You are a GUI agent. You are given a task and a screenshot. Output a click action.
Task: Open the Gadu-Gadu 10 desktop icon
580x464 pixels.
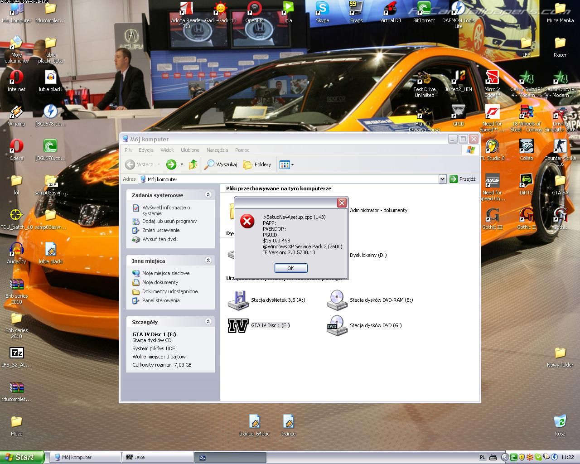click(221, 13)
